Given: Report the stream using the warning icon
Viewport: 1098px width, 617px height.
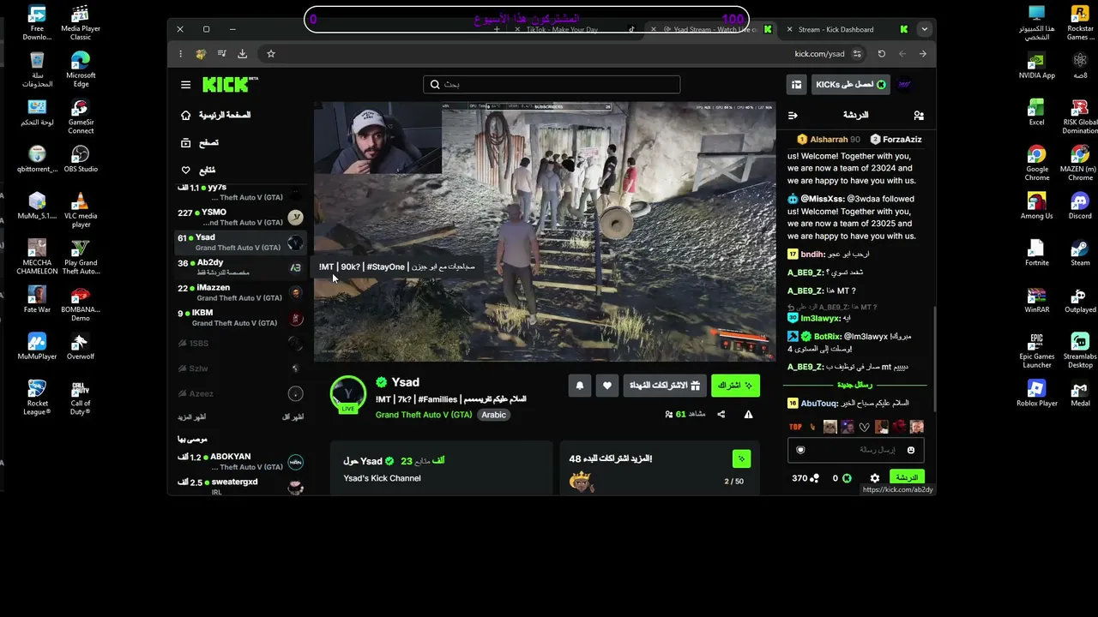Looking at the screenshot, I should click(748, 414).
